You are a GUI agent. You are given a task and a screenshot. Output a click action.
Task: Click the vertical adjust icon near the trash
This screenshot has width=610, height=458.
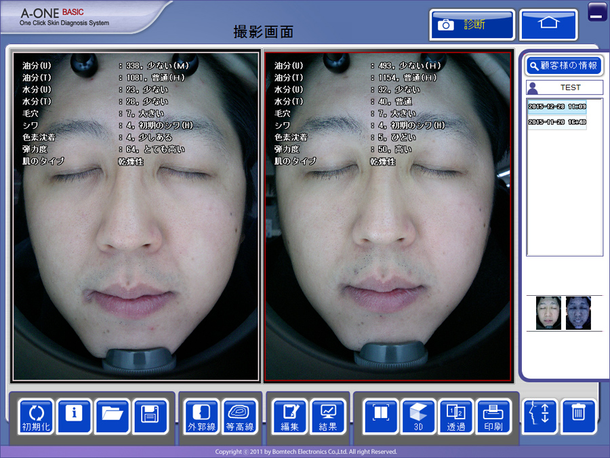[540, 416]
